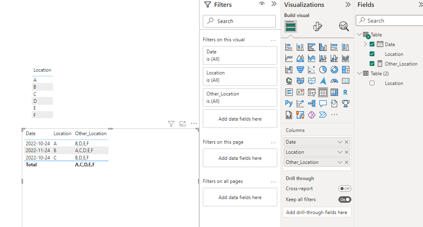Select the gauge visual
Image resolution: width=423 pixels, height=227 pixels.
point(334,81)
